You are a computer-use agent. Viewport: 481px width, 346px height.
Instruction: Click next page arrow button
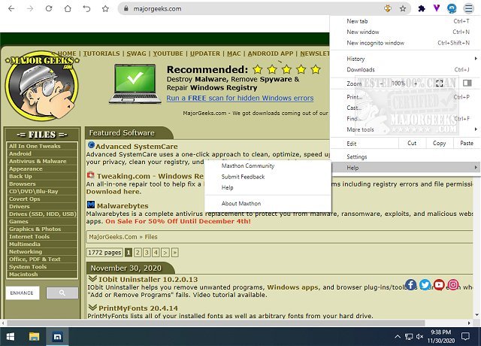point(165,253)
